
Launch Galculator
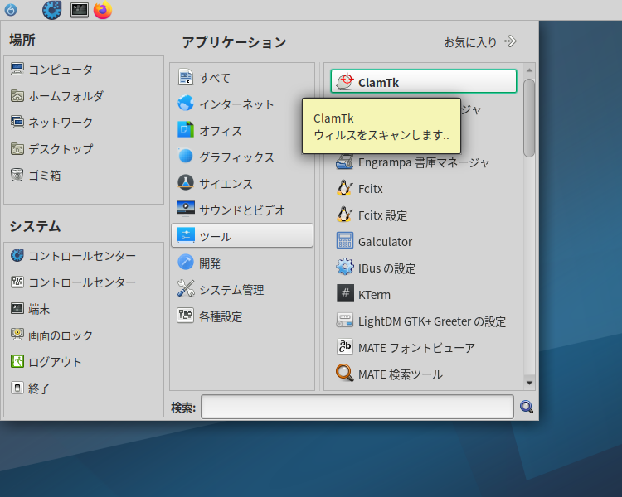tap(423, 241)
